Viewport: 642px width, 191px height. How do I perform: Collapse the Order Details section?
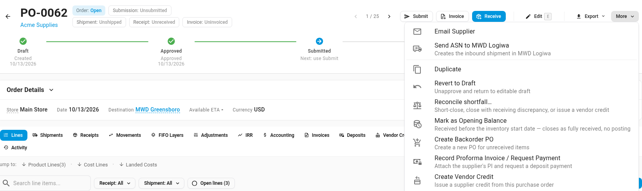(51, 90)
